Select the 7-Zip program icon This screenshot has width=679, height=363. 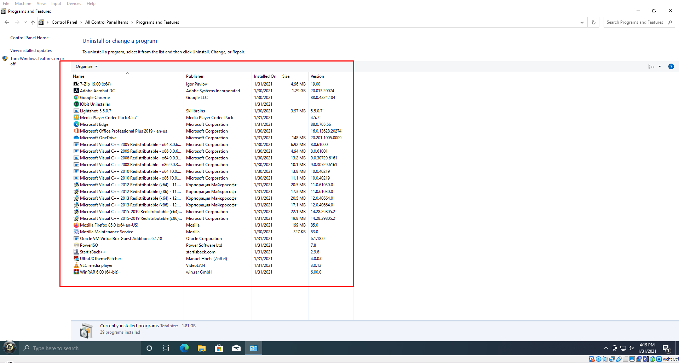tap(76, 84)
